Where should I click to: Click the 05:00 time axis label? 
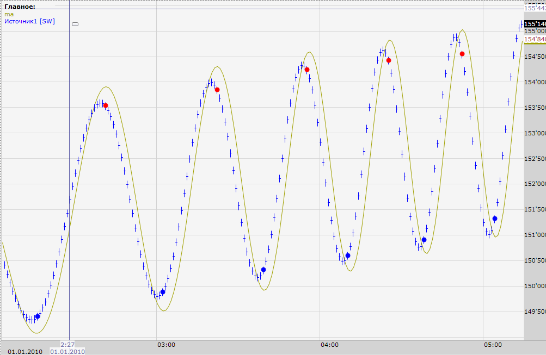point(493,345)
